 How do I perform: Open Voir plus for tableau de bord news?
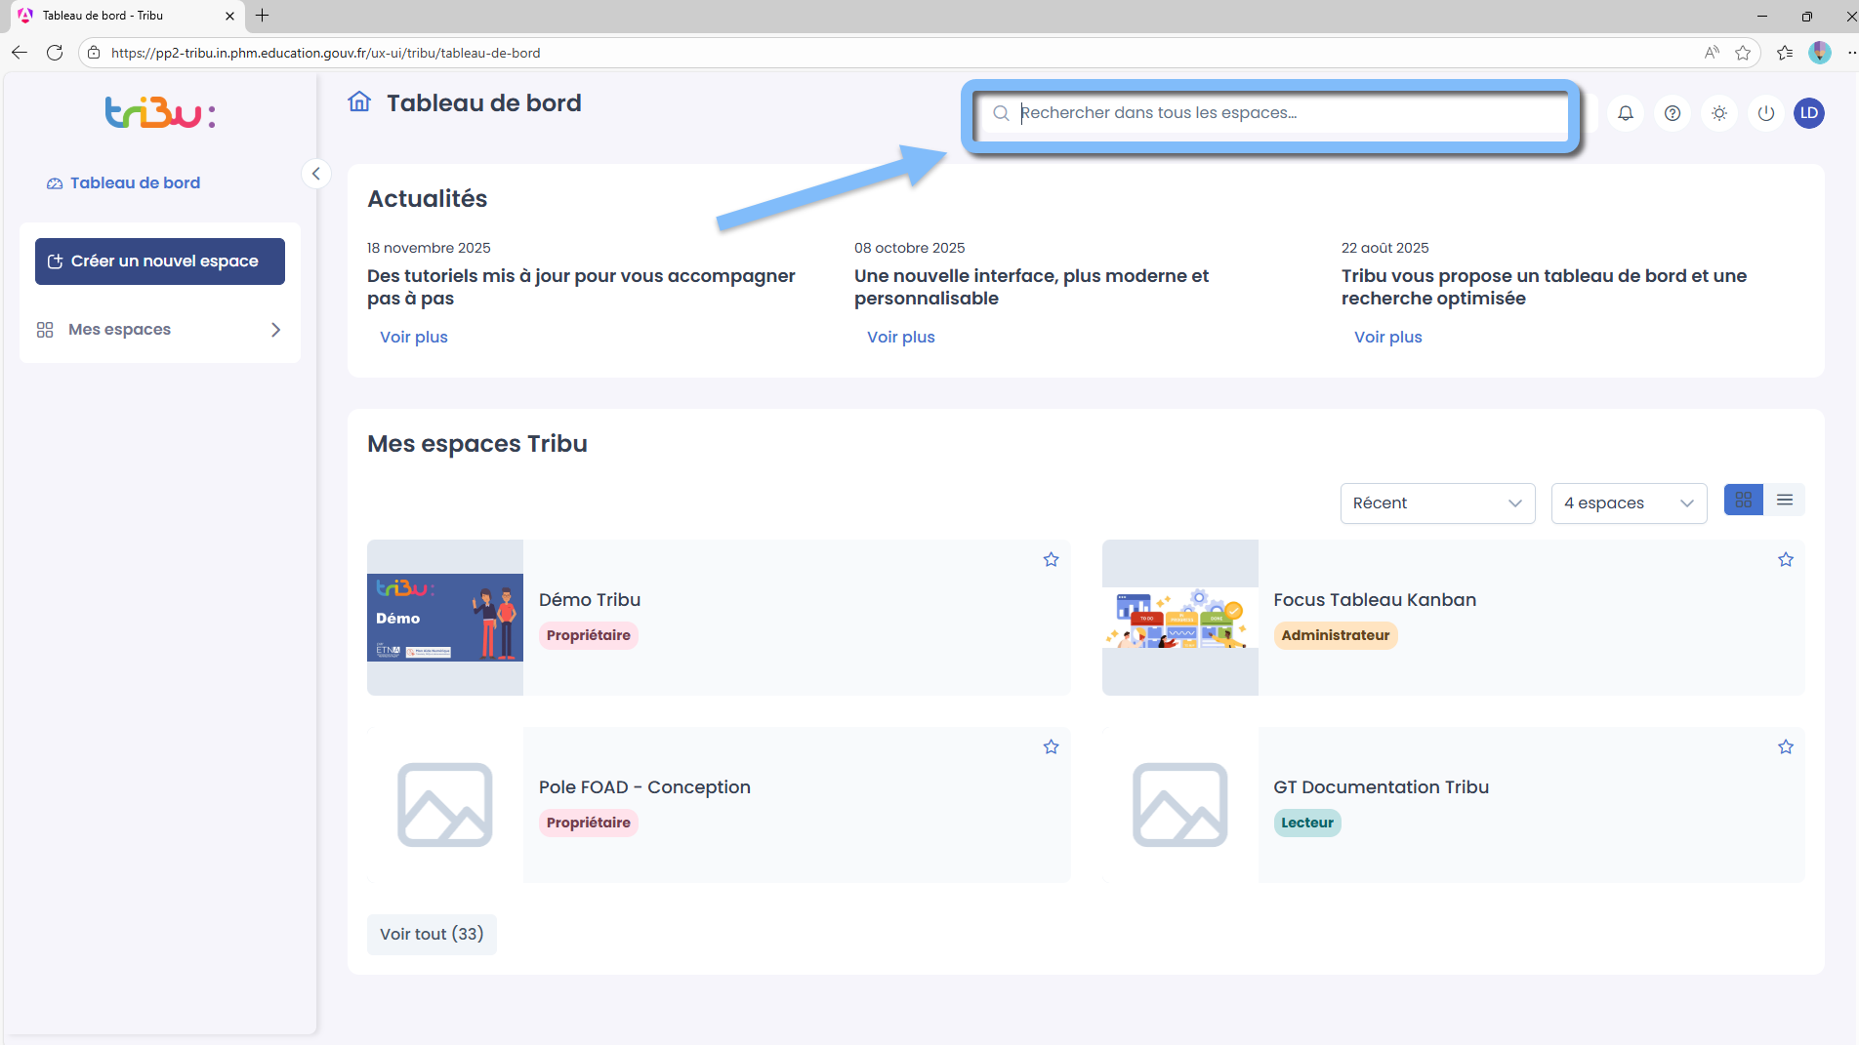1388,338
